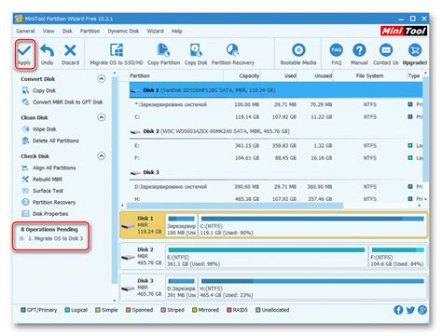Viewport: 442px width, 336px height.
Task: Start Partition Recovery from the toolbar
Action: [233, 54]
